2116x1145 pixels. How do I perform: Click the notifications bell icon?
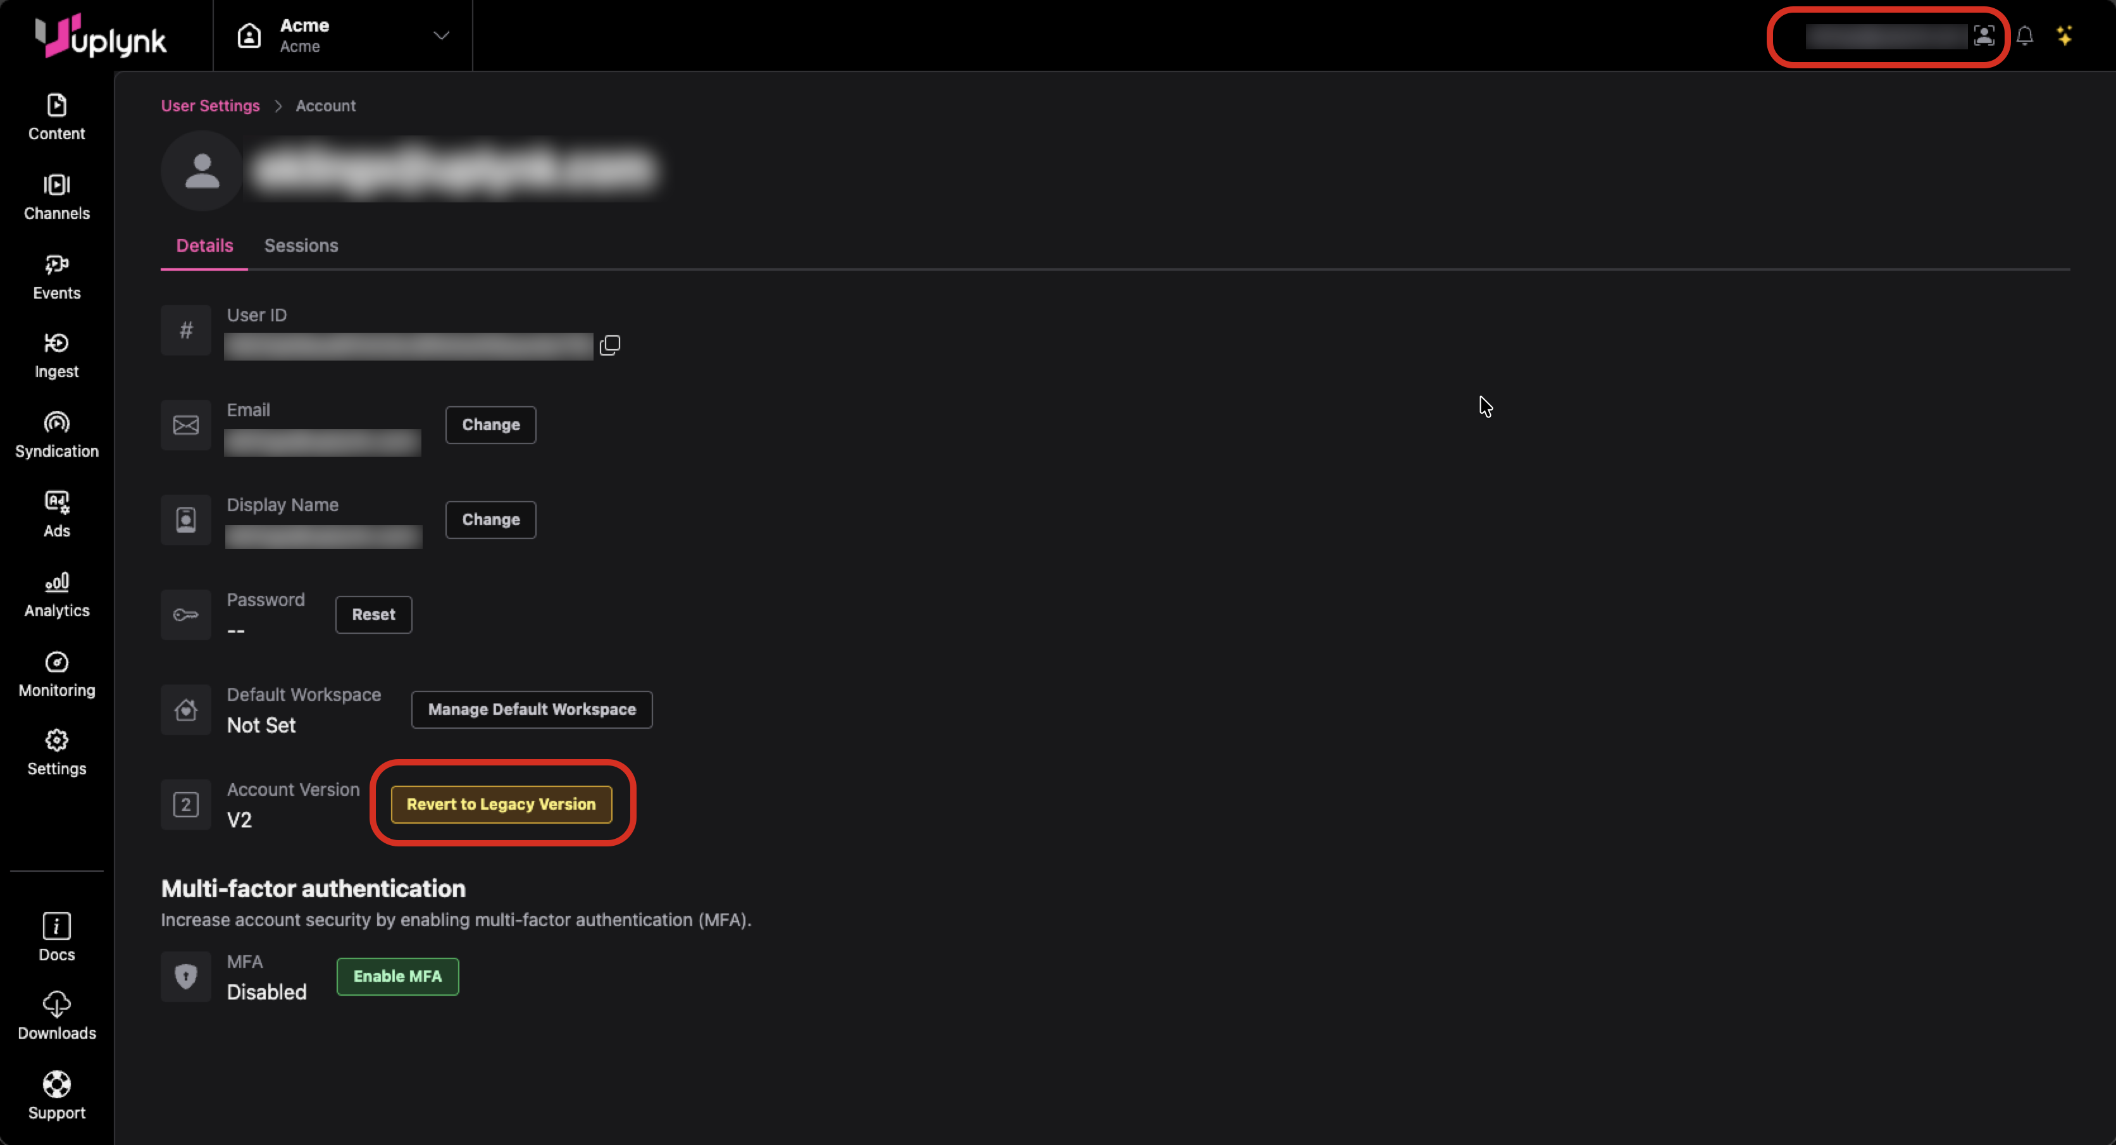click(2024, 36)
